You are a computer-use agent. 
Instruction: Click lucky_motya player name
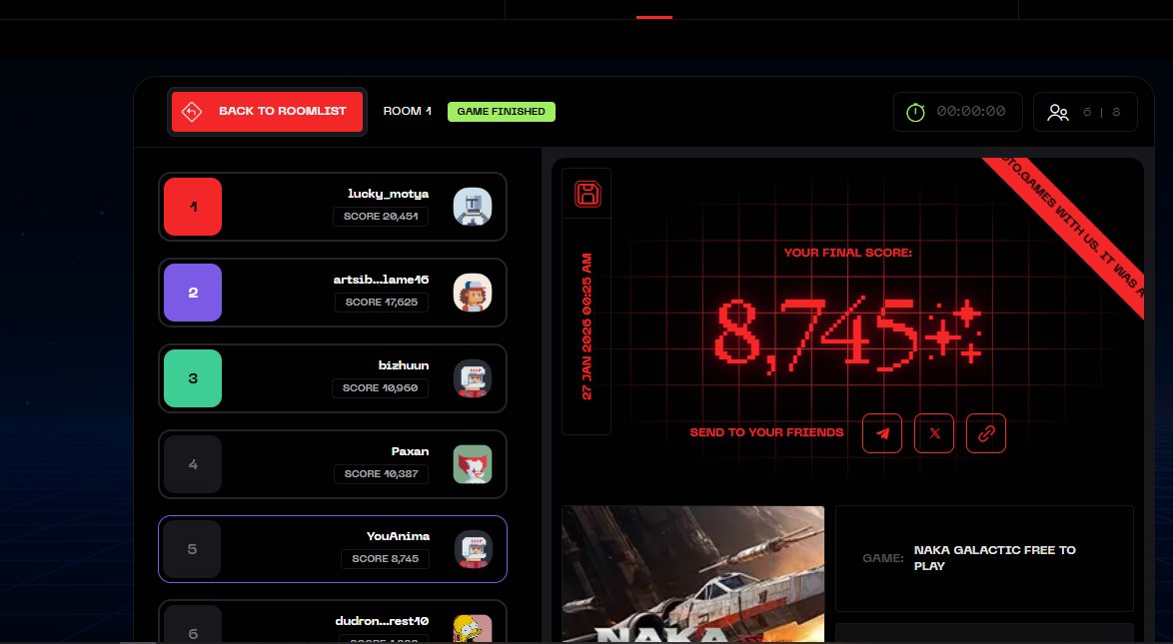tap(389, 194)
